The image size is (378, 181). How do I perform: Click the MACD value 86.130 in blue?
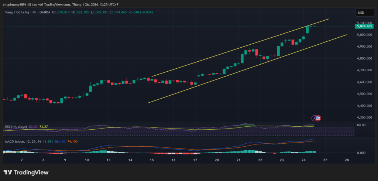(x=60, y=141)
